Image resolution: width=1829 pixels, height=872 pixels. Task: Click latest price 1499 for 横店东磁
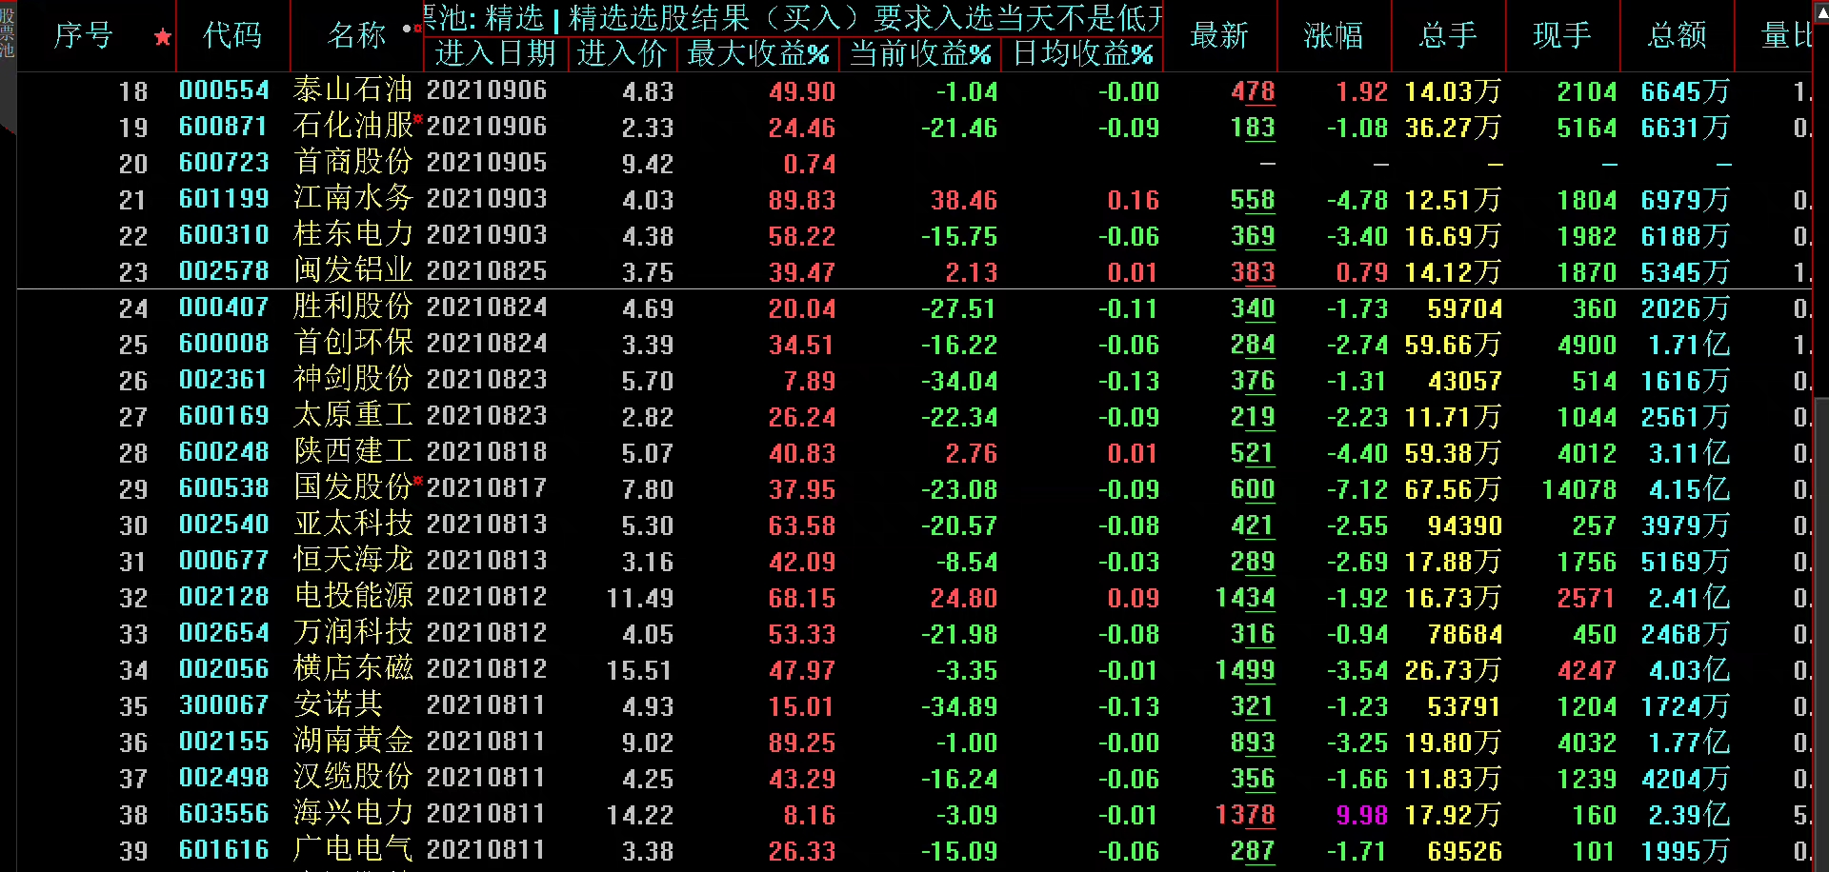(1245, 670)
